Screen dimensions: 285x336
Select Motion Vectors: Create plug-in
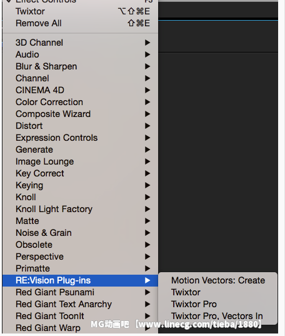click(217, 280)
